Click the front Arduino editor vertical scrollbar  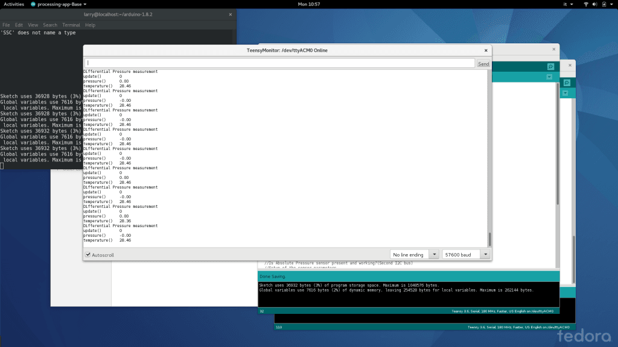[x=558, y=143]
